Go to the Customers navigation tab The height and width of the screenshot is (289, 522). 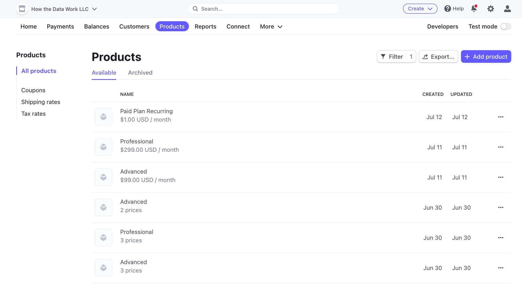[x=134, y=27]
